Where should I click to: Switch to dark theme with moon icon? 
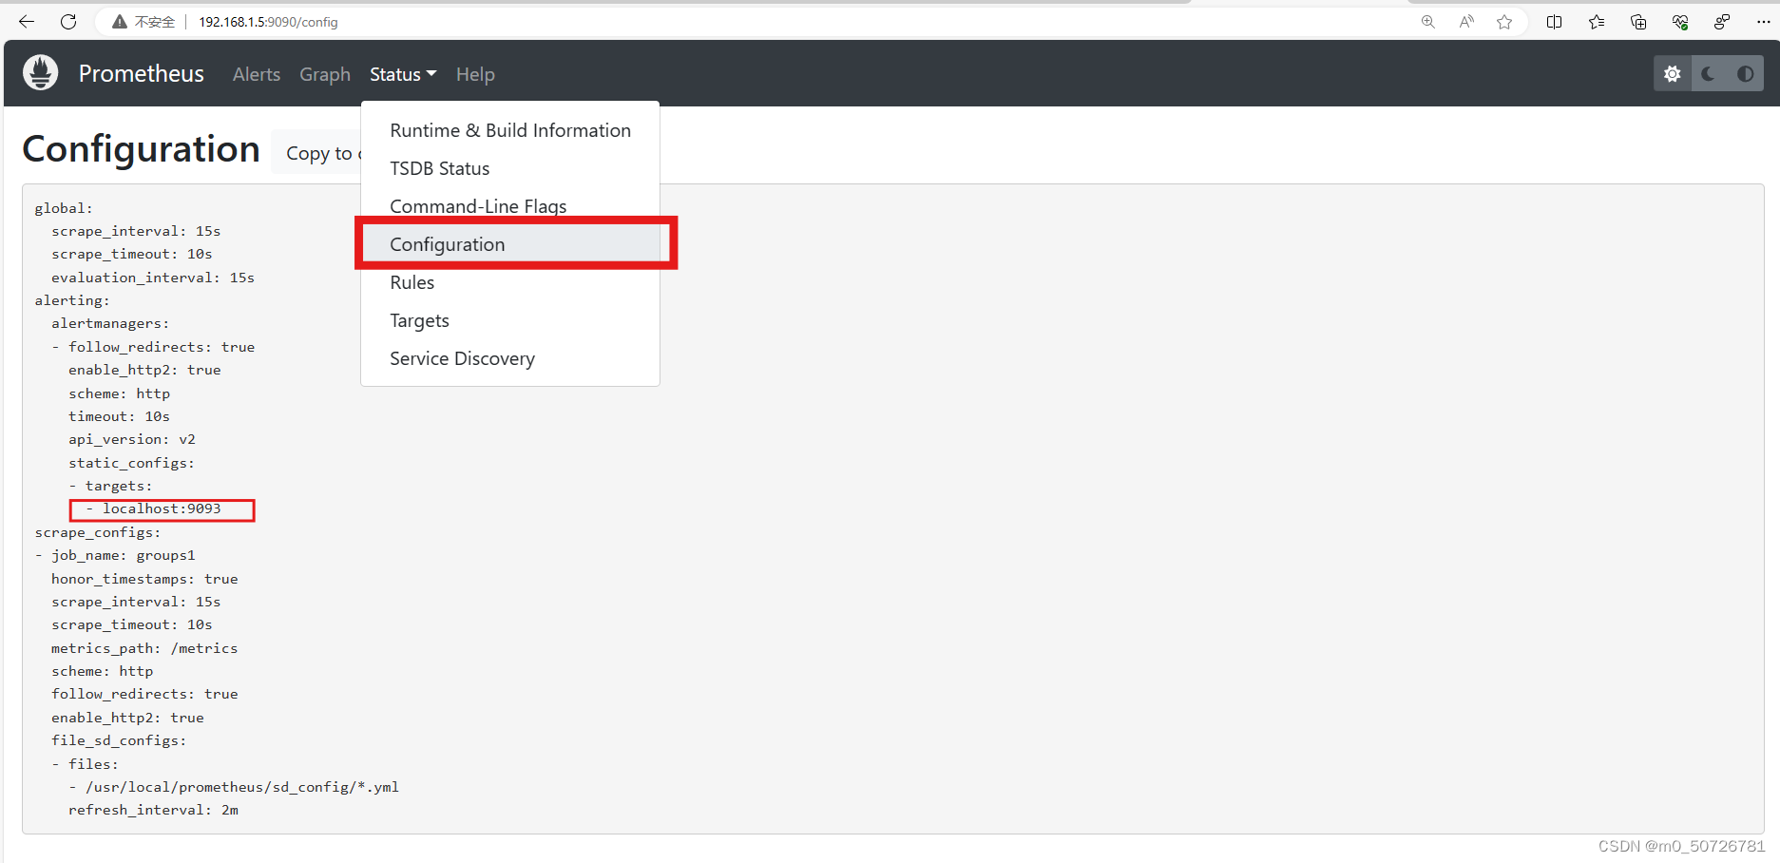pos(1709,73)
